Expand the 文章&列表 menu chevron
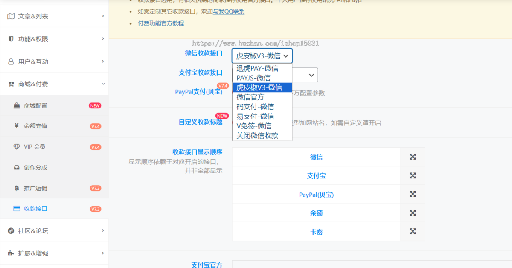 103,16
